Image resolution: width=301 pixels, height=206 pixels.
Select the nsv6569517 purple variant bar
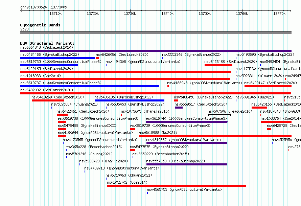[179, 108]
